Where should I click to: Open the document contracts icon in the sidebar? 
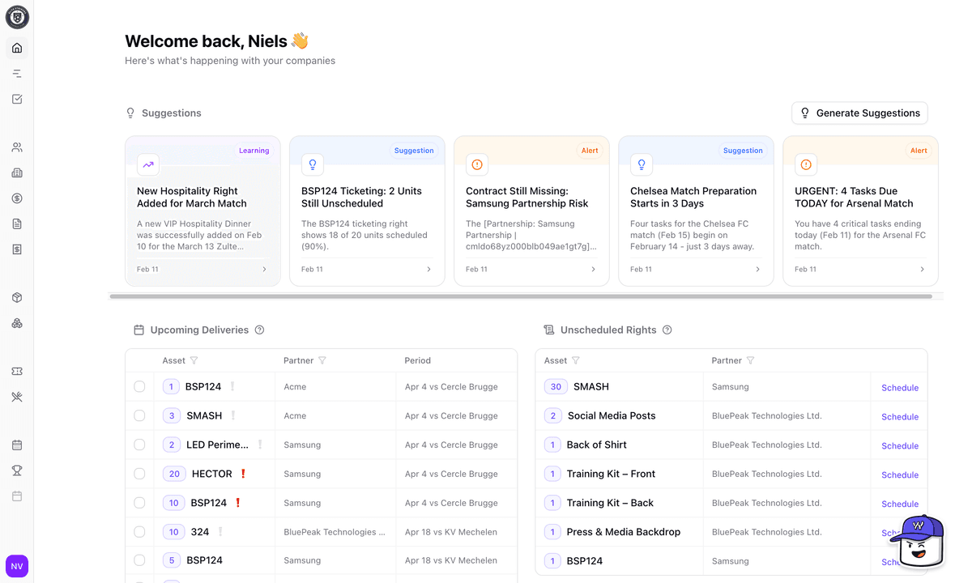click(x=17, y=224)
